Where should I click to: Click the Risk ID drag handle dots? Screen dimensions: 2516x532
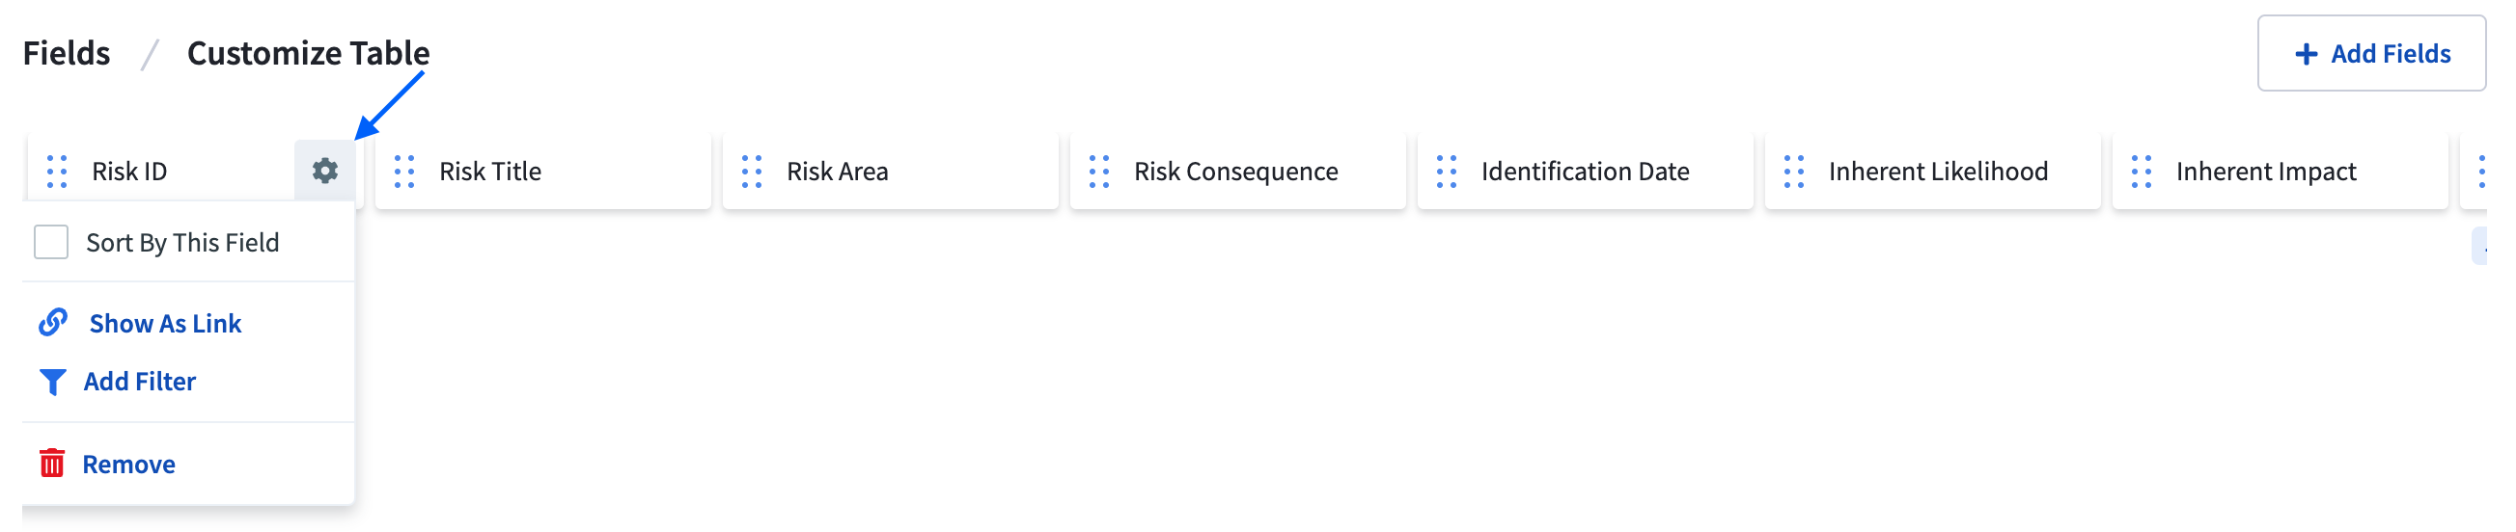coord(57,172)
